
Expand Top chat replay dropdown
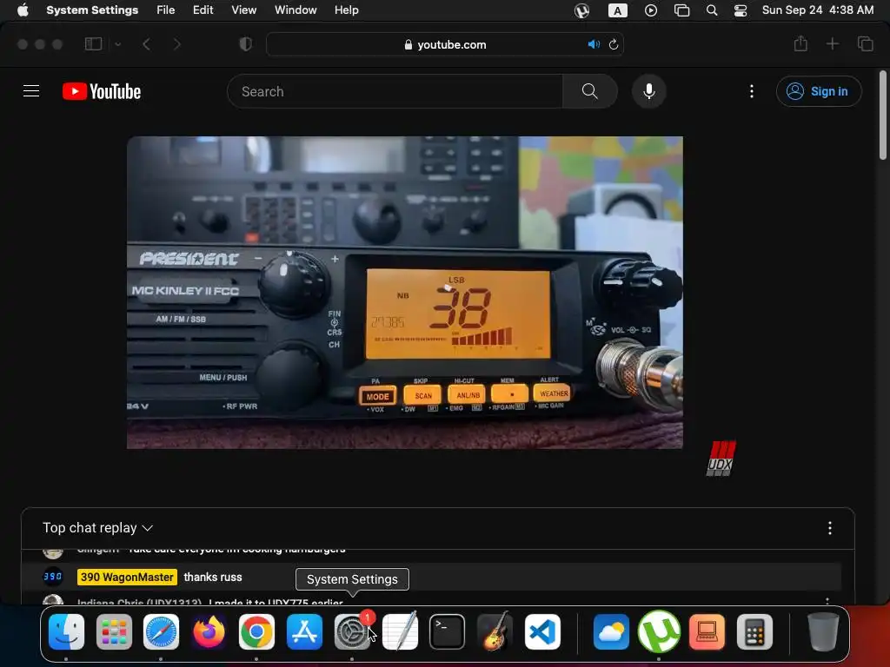(97, 527)
